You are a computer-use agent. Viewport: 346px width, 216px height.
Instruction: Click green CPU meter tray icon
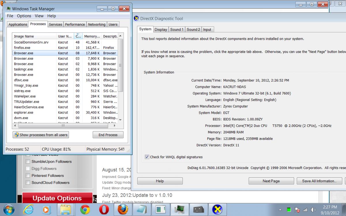click(289, 210)
